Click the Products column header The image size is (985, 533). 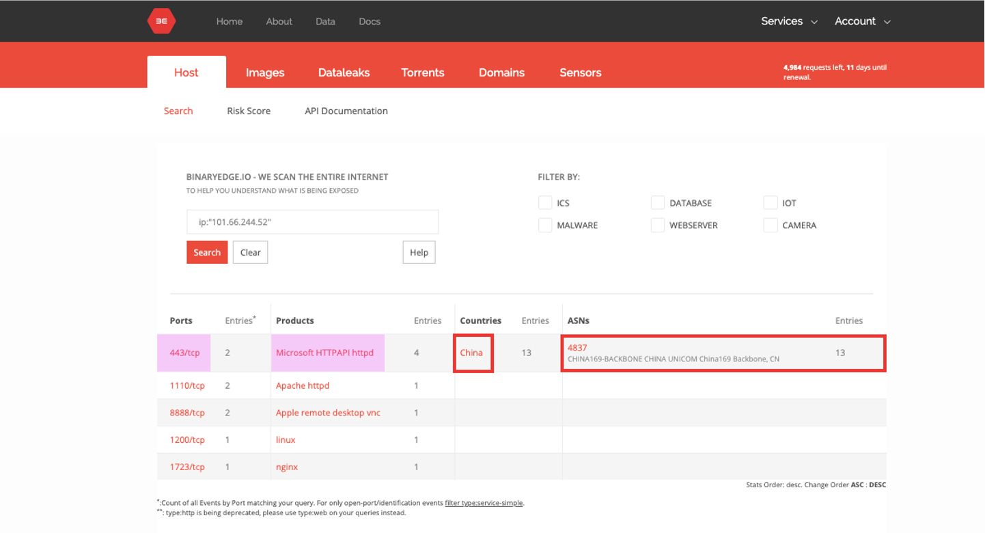[x=295, y=320]
